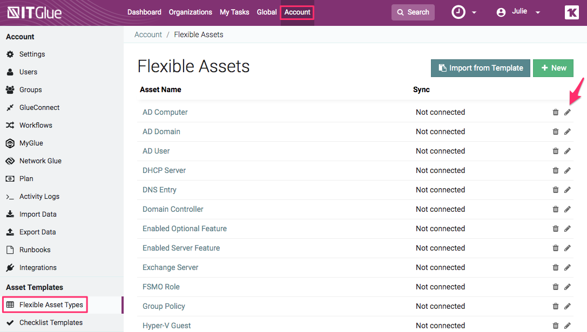587x332 pixels.
Task: Create a new flexible asset with New button
Action: point(553,68)
